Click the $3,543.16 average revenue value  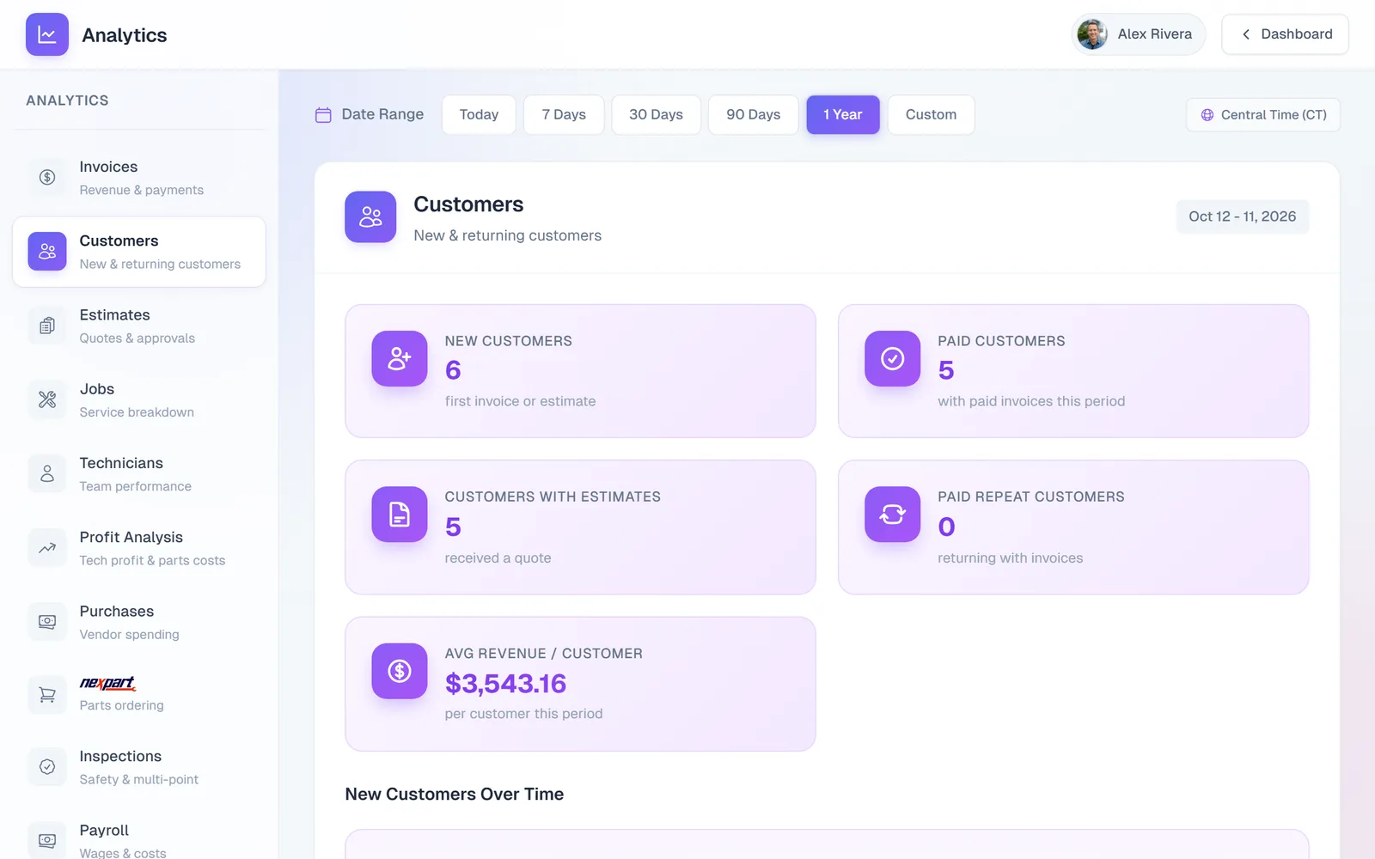click(x=505, y=684)
